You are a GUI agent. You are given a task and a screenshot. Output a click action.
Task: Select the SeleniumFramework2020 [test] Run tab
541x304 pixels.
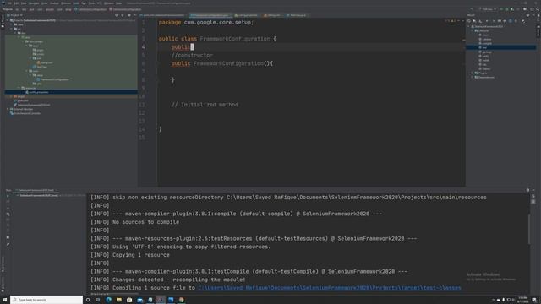pos(36,190)
